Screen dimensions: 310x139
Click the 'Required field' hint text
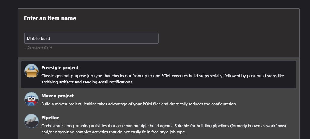(x=38, y=48)
